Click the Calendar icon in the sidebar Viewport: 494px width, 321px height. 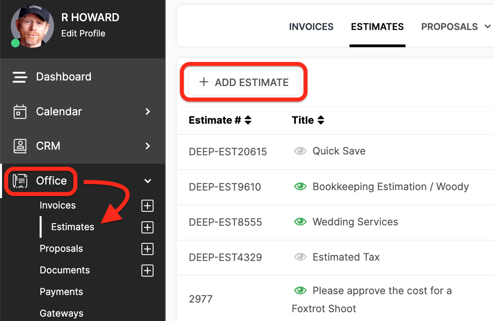point(20,112)
